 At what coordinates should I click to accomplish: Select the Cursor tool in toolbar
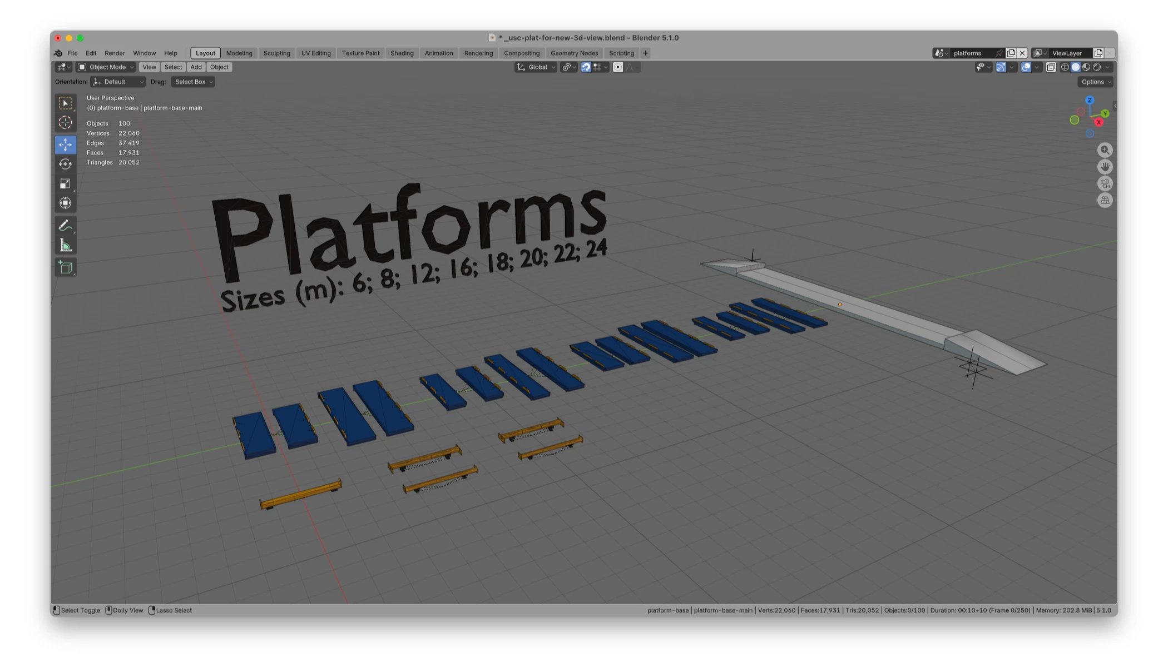point(66,123)
